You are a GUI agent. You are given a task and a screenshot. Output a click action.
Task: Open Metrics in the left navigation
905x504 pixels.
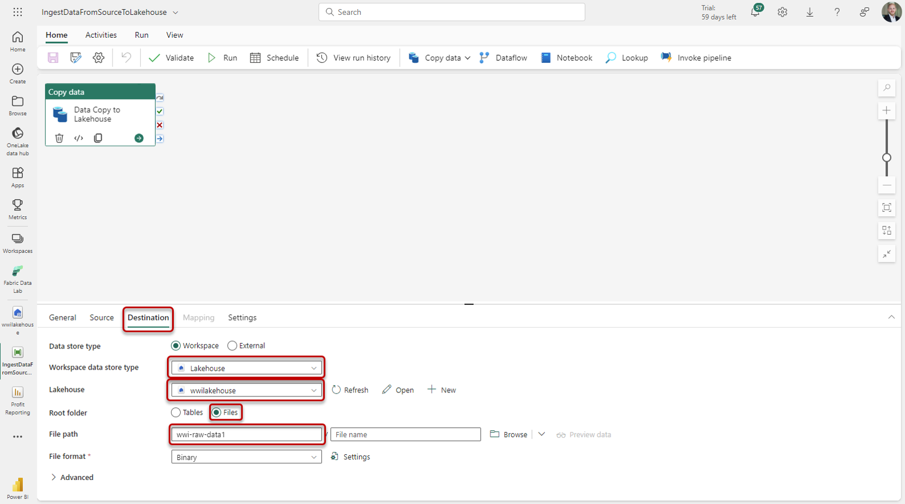point(18,209)
